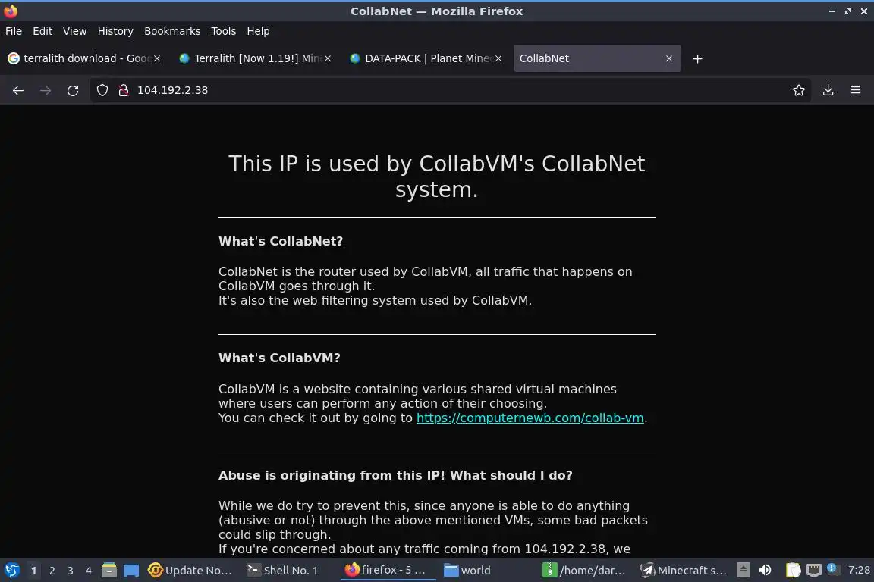Switch to the DATA-PACK Planet Minecraft tab

click(x=425, y=58)
